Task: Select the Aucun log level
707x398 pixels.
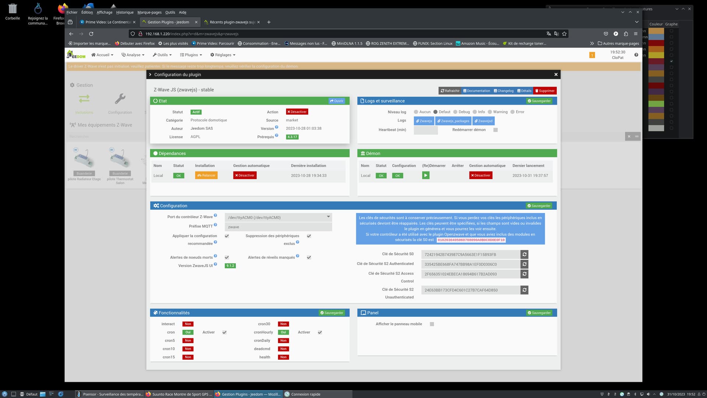Action: coord(416,112)
